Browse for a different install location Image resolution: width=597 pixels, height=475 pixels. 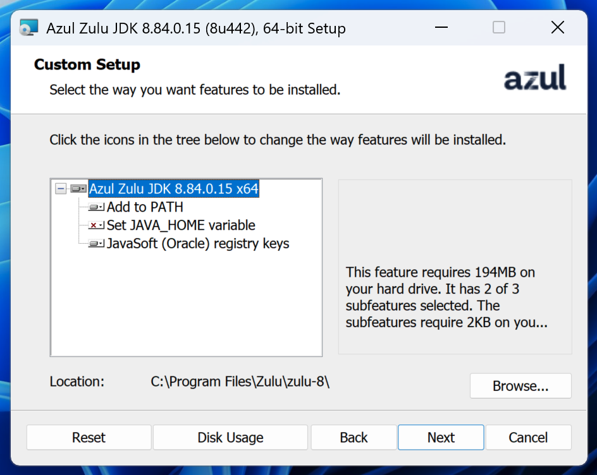pos(520,386)
